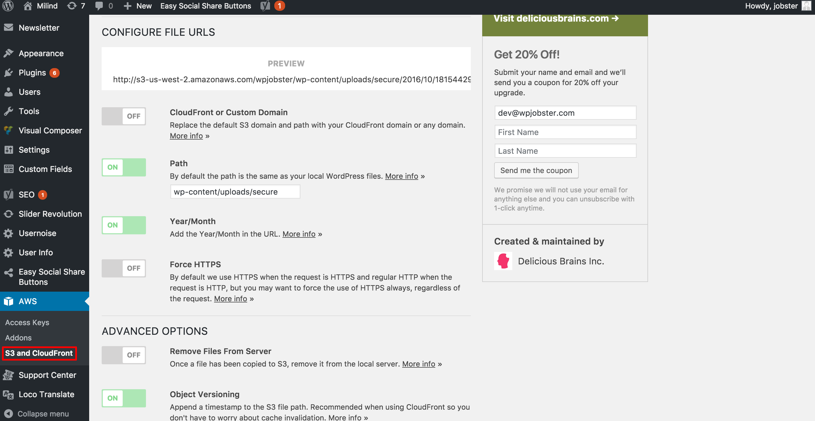Click the User Info gear icon
The height and width of the screenshot is (421, 815).
9,252
